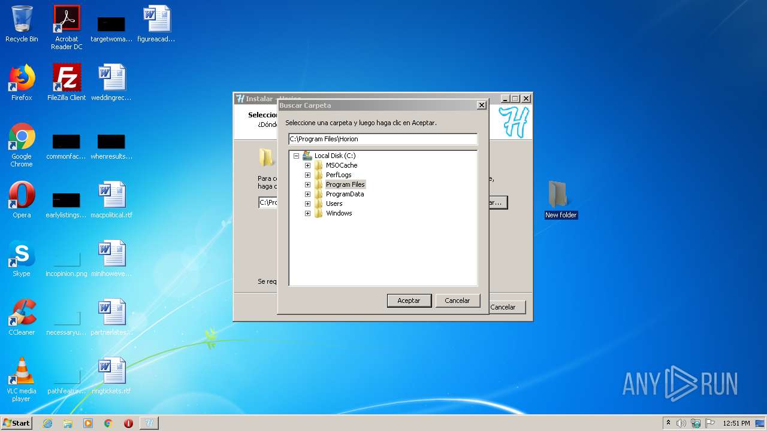
Task: Open Internet Explorer in taskbar
Action: coord(47,423)
